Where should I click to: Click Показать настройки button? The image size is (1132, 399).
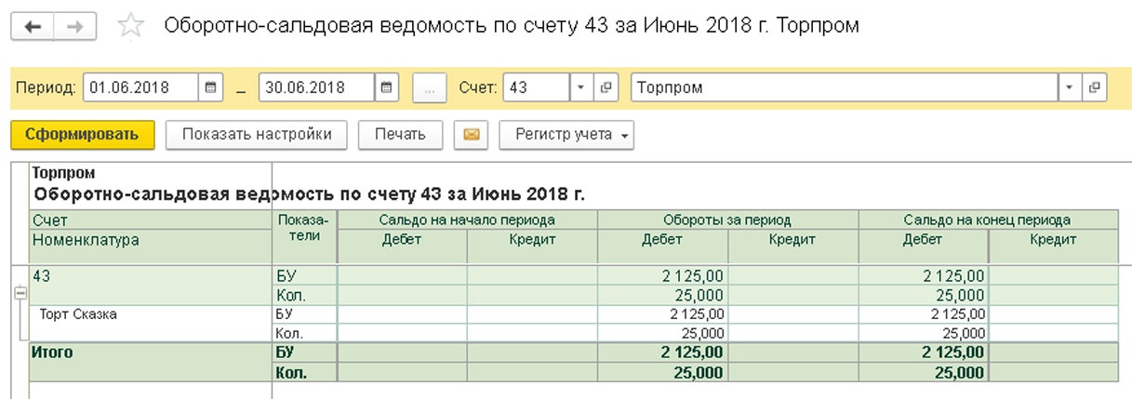257,135
